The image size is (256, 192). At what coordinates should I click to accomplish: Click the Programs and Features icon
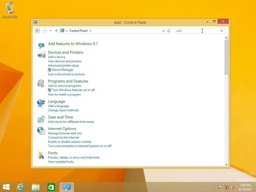coord(41,83)
